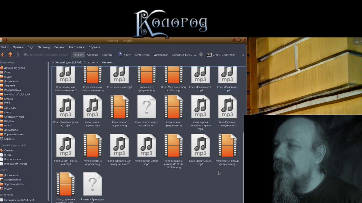This screenshot has height=203, width=362.
Task: Select Коло третья декада февраля.mpg
Action: (227, 150)
